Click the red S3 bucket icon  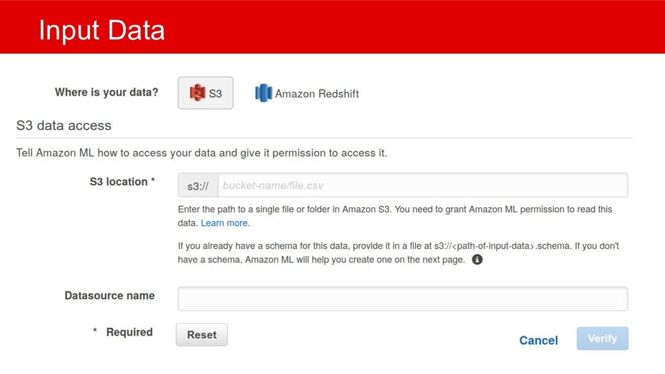point(197,93)
